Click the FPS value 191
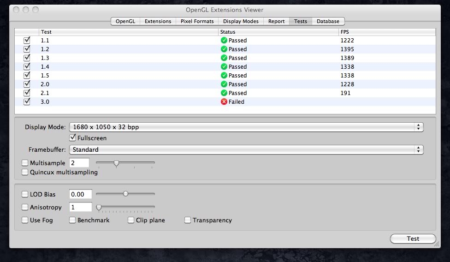The height and width of the screenshot is (262, 450). tap(345, 93)
